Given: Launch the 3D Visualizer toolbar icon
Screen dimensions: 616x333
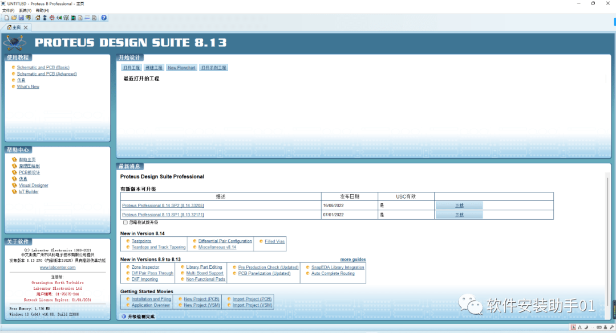Looking at the screenshot, I should [x=59, y=18].
